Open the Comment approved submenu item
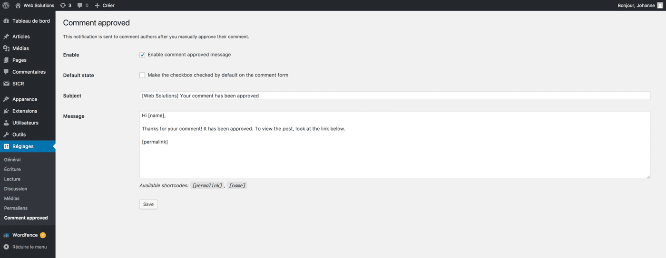Image resolution: width=666 pixels, height=258 pixels. (x=26, y=218)
